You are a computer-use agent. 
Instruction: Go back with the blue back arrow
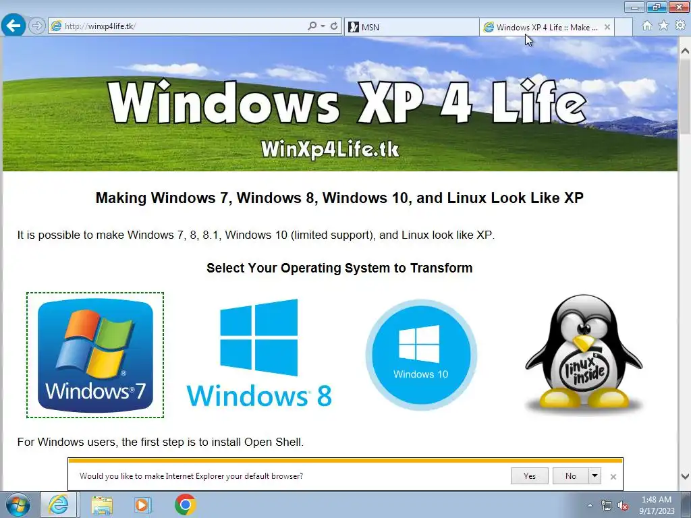click(x=13, y=26)
